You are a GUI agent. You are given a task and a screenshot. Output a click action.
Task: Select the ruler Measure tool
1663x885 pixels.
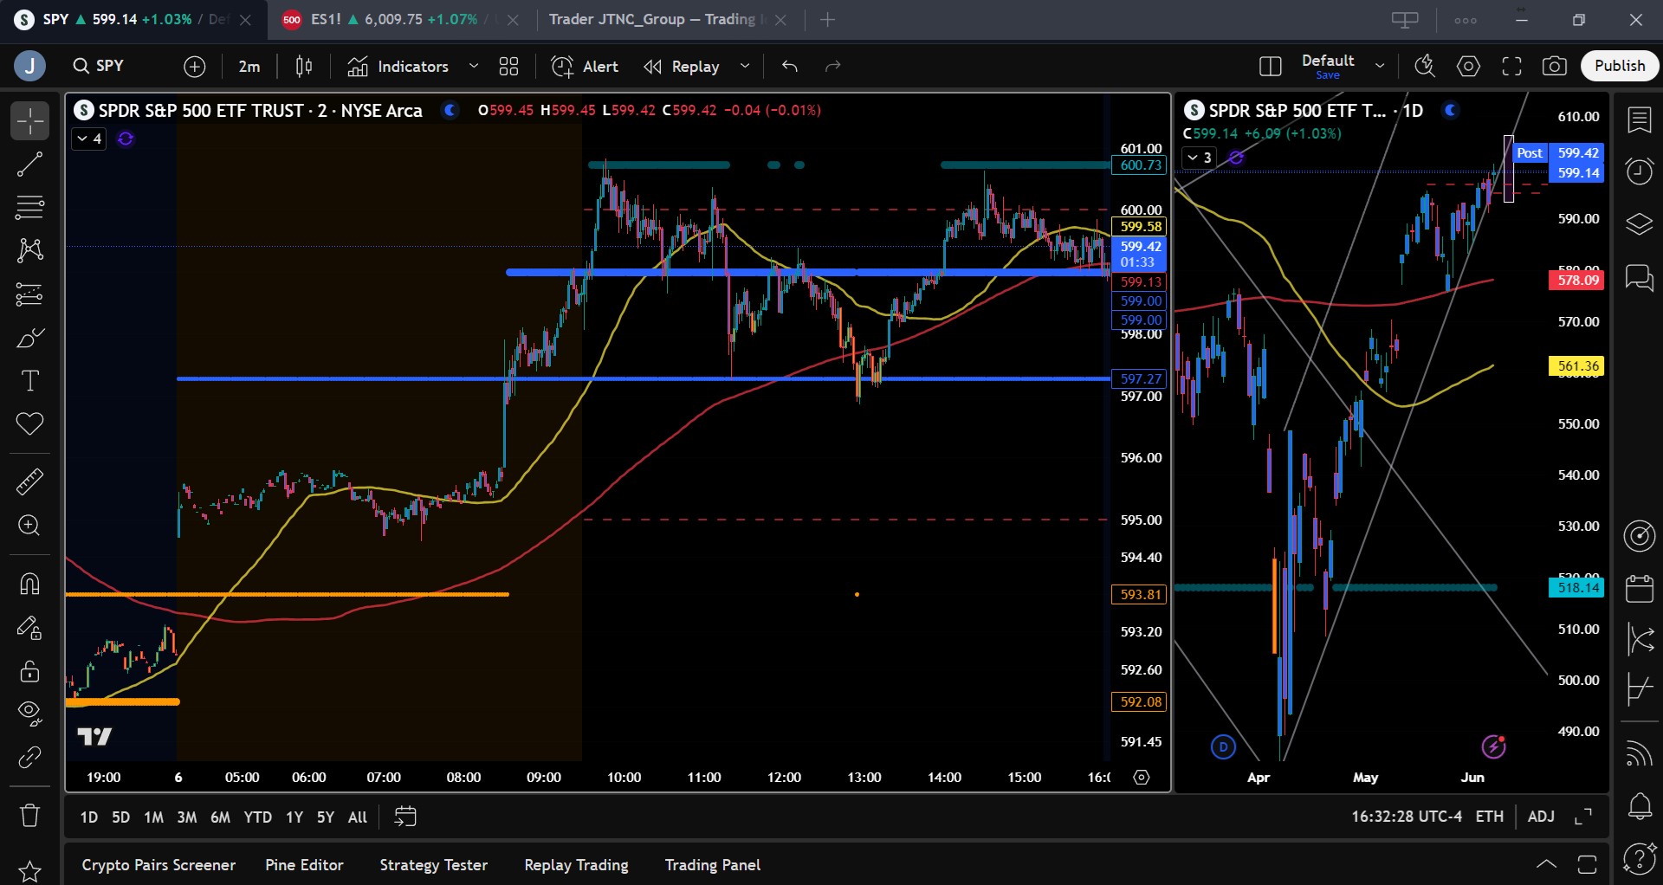tap(29, 481)
